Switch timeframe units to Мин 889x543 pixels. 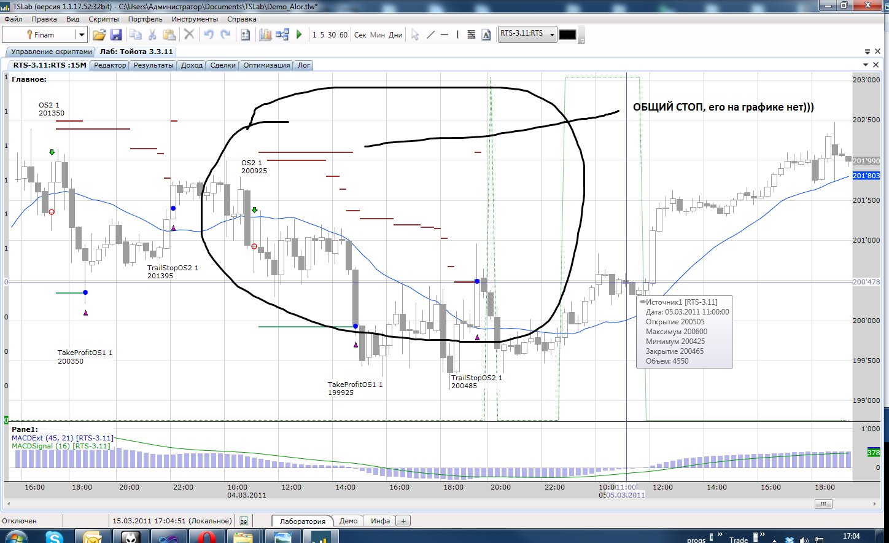pyautogui.click(x=378, y=35)
